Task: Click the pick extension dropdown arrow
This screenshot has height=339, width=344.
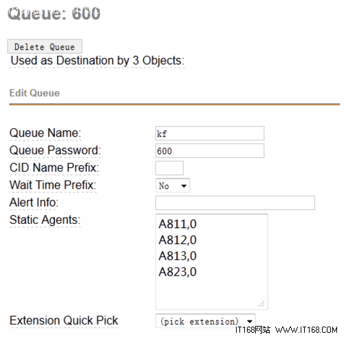Action: pyautogui.click(x=250, y=321)
